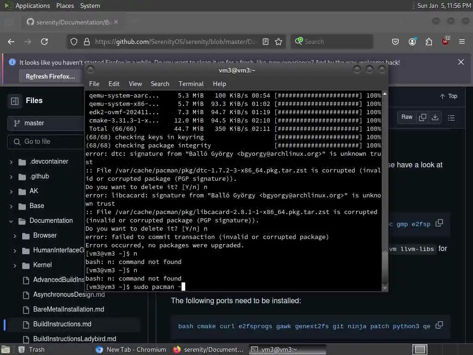Copy raw file icon on GitHub
Screen dimensions: 473x355
tap(423, 117)
